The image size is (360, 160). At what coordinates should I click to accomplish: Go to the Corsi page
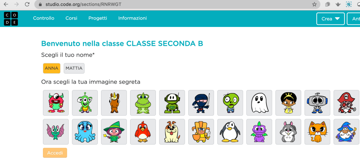tap(71, 18)
